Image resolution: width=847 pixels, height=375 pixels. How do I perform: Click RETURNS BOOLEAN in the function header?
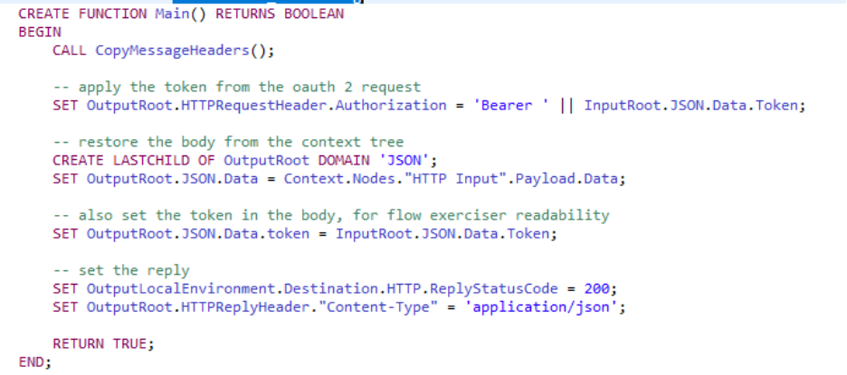point(280,14)
